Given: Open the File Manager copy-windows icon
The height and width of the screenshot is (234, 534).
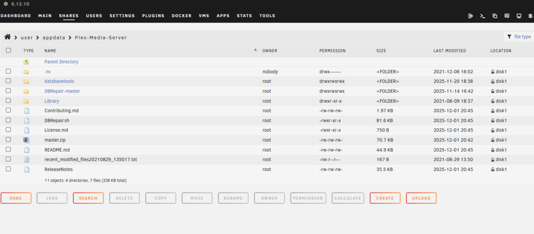Looking at the screenshot, I should pyautogui.click(x=495, y=15).
